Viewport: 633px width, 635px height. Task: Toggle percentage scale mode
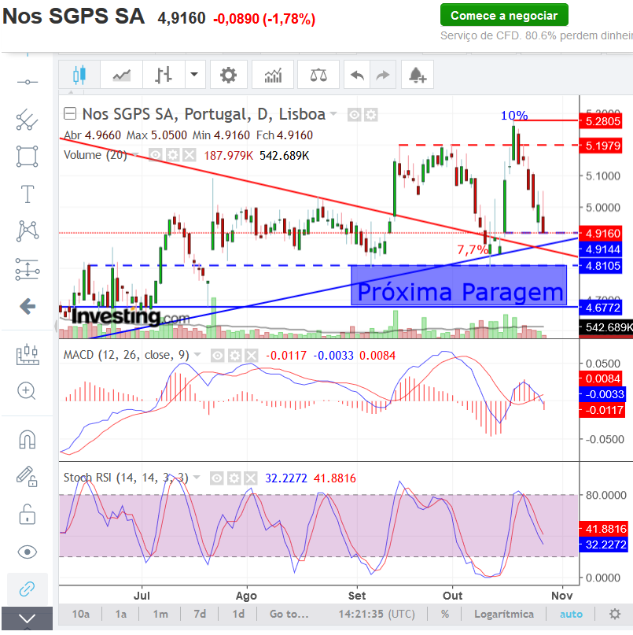click(x=445, y=614)
